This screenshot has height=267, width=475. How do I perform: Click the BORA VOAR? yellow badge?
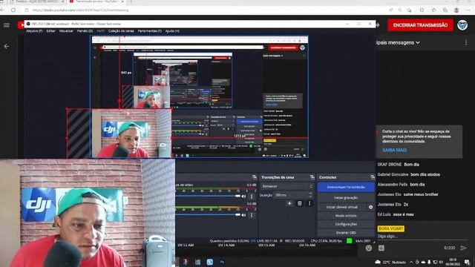coord(391,228)
